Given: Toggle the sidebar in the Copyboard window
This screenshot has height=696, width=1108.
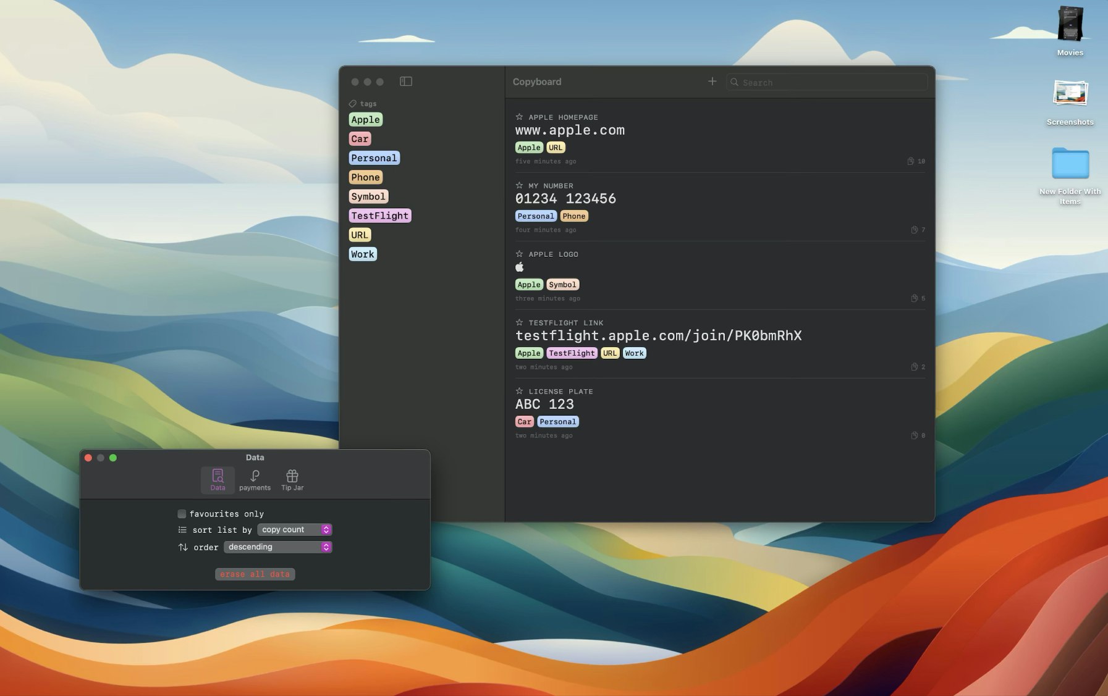Looking at the screenshot, I should click(x=406, y=82).
